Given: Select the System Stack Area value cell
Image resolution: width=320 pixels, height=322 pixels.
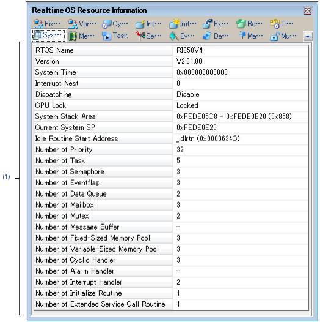Looking at the screenshot, I should pos(241,116).
